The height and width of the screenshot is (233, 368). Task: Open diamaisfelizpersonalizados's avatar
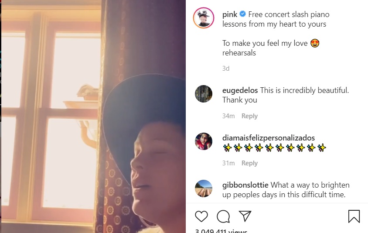point(204,141)
